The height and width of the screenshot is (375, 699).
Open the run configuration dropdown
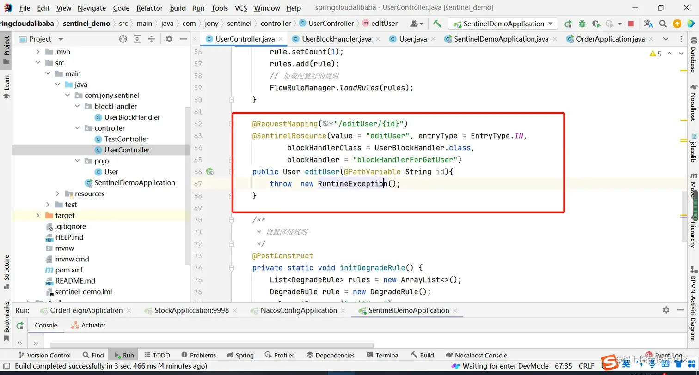[x=503, y=24]
